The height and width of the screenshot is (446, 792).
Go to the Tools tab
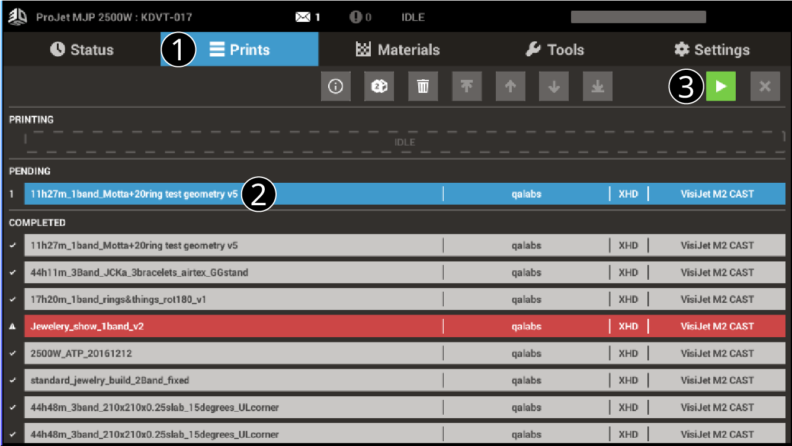[556, 50]
